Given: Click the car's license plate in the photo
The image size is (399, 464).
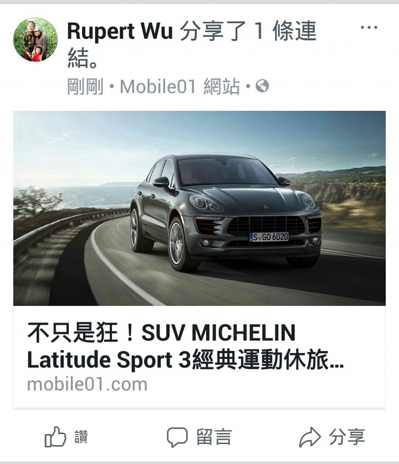Looking at the screenshot, I should click(269, 237).
